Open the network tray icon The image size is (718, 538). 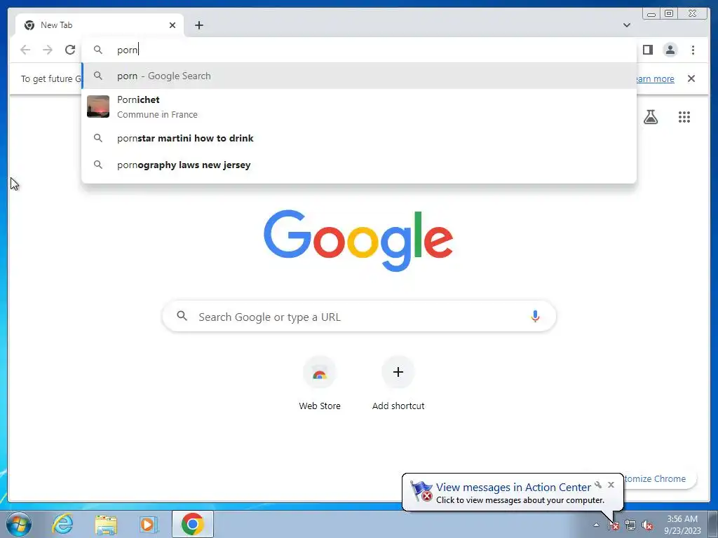tap(630, 525)
